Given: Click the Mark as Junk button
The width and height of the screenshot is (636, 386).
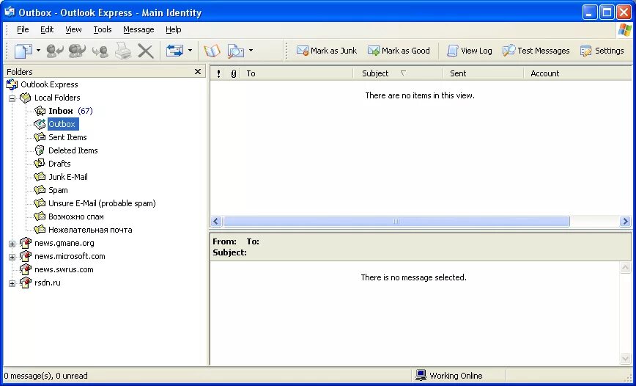Looking at the screenshot, I should pyautogui.click(x=327, y=51).
